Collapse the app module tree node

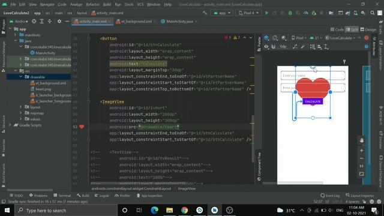coord(10,29)
